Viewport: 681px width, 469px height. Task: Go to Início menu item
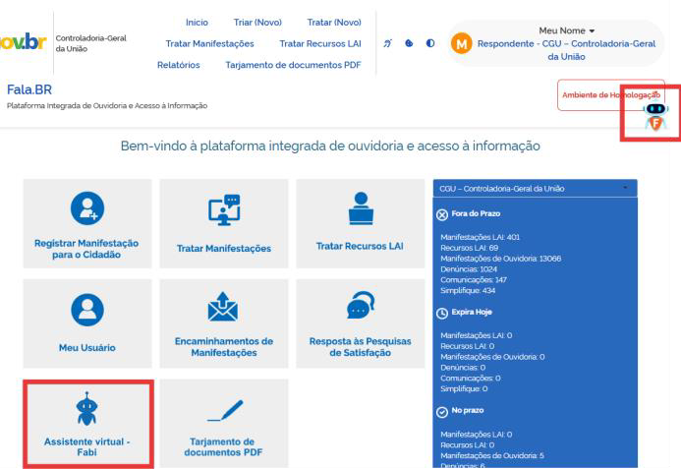197,23
